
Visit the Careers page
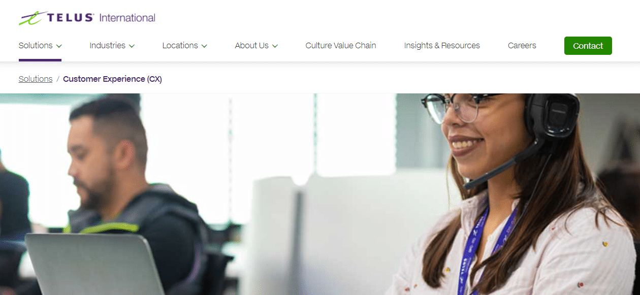522,45
